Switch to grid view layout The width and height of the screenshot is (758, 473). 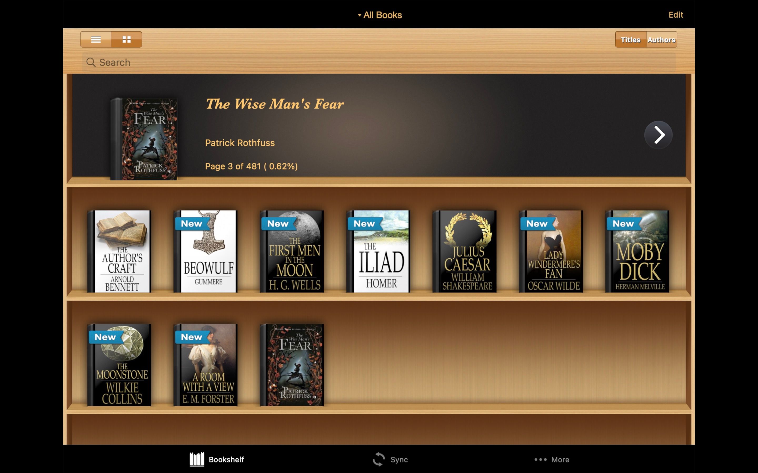pyautogui.click(x=127, y=39)
